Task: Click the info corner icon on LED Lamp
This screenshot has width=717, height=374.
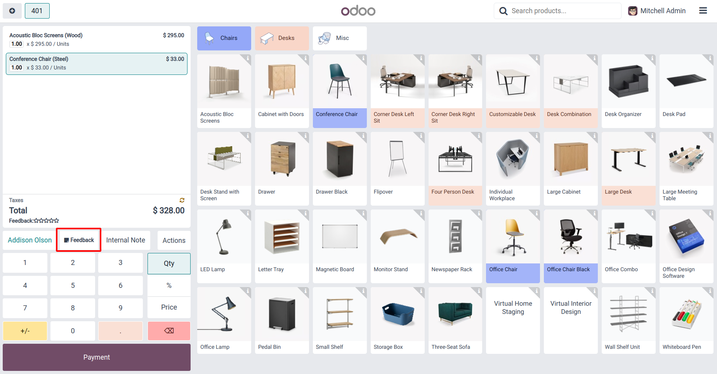Action: (x=248, y=213)
